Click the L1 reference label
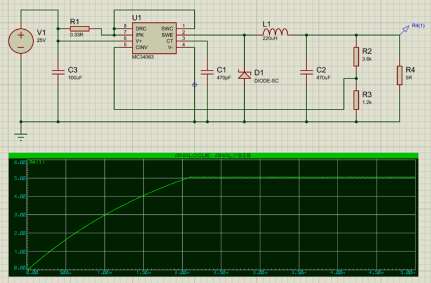 click(x=267, y=24)
